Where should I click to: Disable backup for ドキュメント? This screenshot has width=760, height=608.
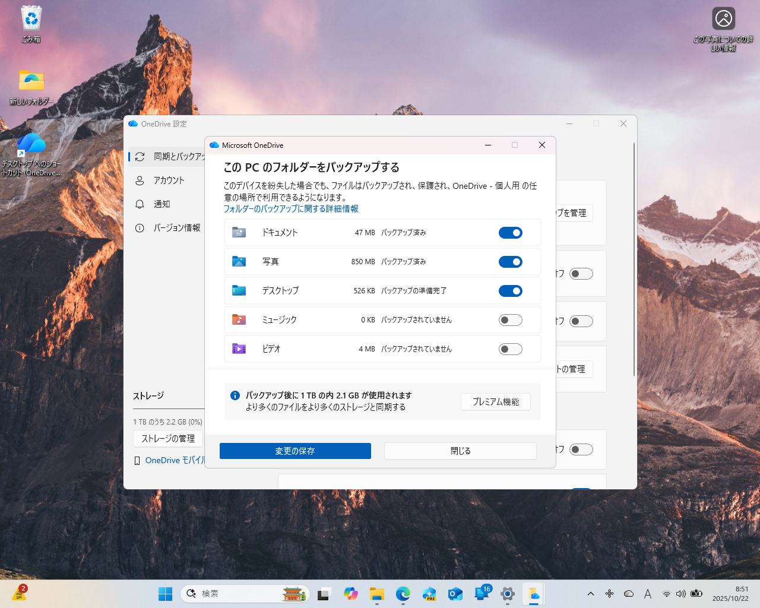(511, 233)
